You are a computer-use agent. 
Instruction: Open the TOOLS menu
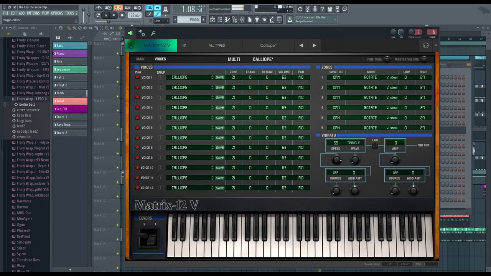tap(69, 13)
